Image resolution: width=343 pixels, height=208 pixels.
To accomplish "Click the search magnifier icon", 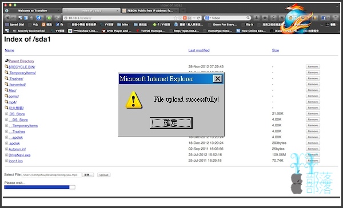I will [248, 18].
